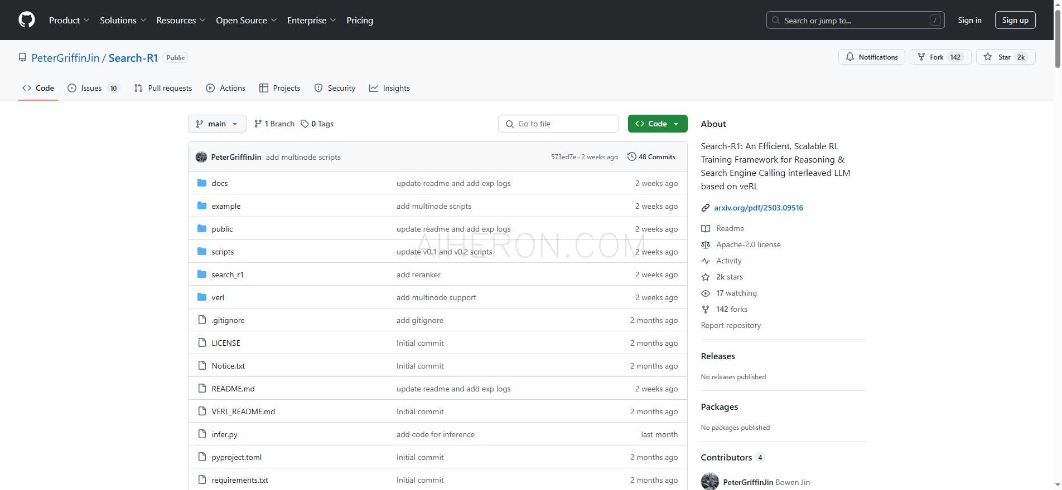This screenshot has height=490, width=1062.
Task: Switch to the Issues tab
Action: click(93, 88)
